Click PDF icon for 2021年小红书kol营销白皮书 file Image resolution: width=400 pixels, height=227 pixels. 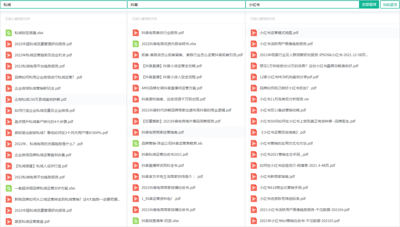[254, 221]
